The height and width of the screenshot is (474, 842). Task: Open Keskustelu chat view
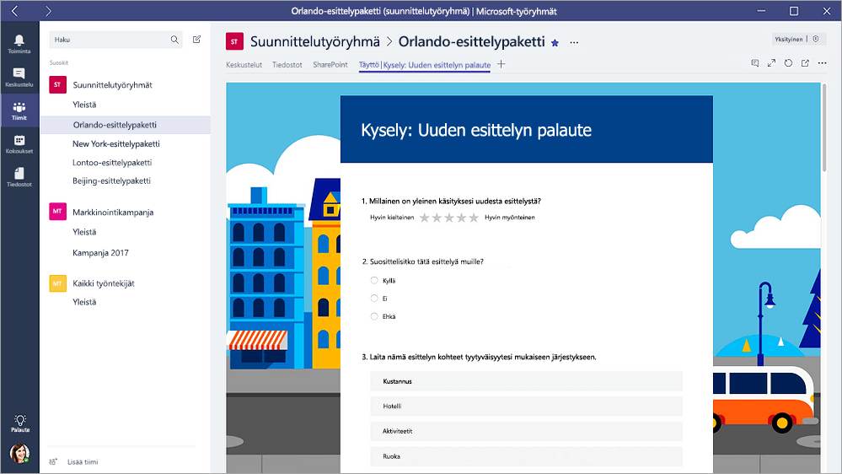point(19,78)
